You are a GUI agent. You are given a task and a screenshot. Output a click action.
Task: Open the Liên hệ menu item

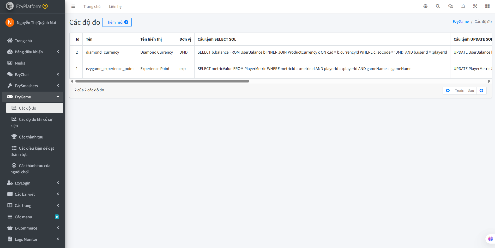[115, 6]
